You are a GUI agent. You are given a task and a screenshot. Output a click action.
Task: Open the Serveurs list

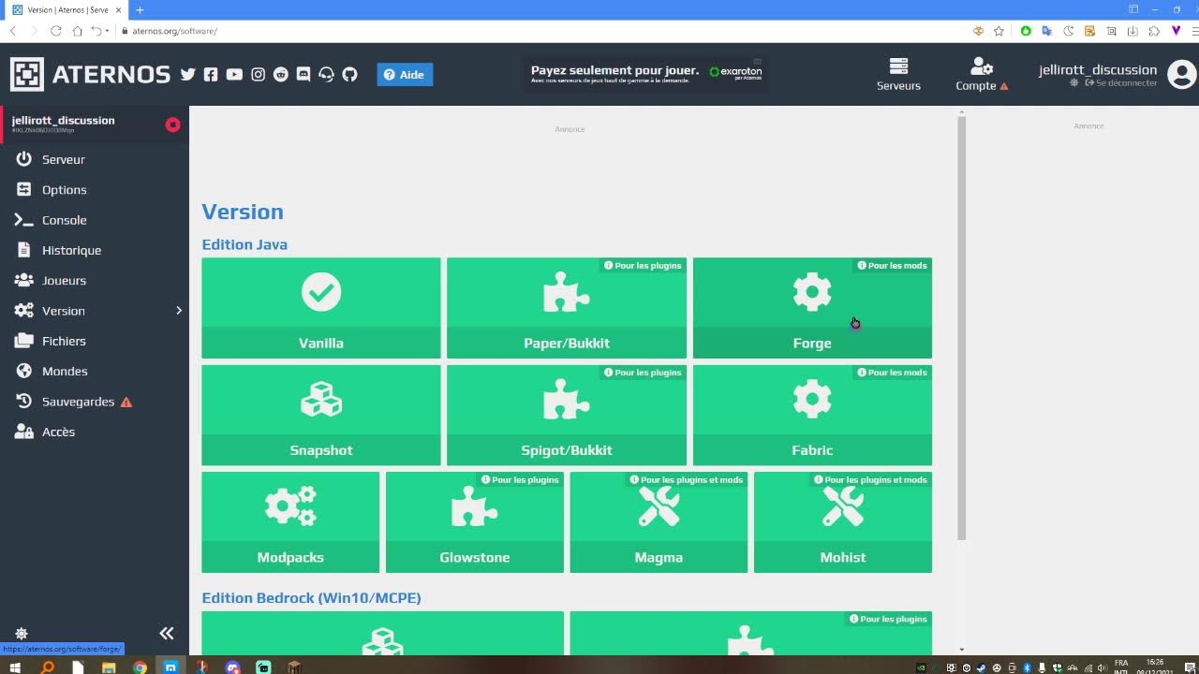(898, 75)
